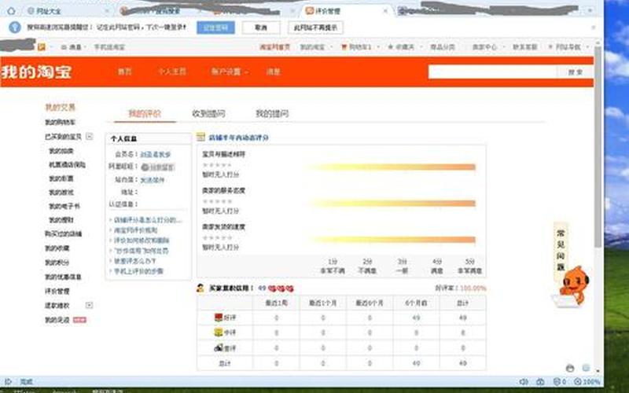Screen dimensions: 629x393
Task: Click the 宝贝与描述相符 rating bar
Action: tap(391, 167)
